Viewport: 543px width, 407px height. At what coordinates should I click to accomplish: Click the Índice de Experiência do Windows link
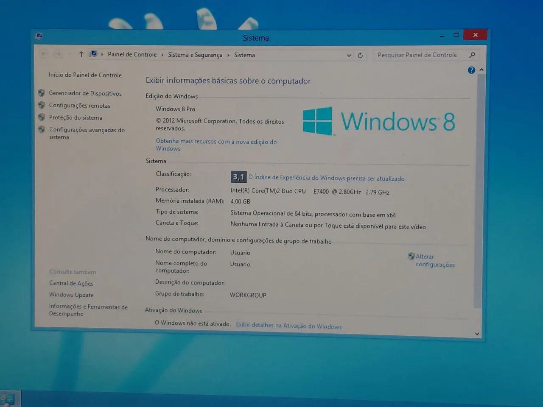point(326,178)
